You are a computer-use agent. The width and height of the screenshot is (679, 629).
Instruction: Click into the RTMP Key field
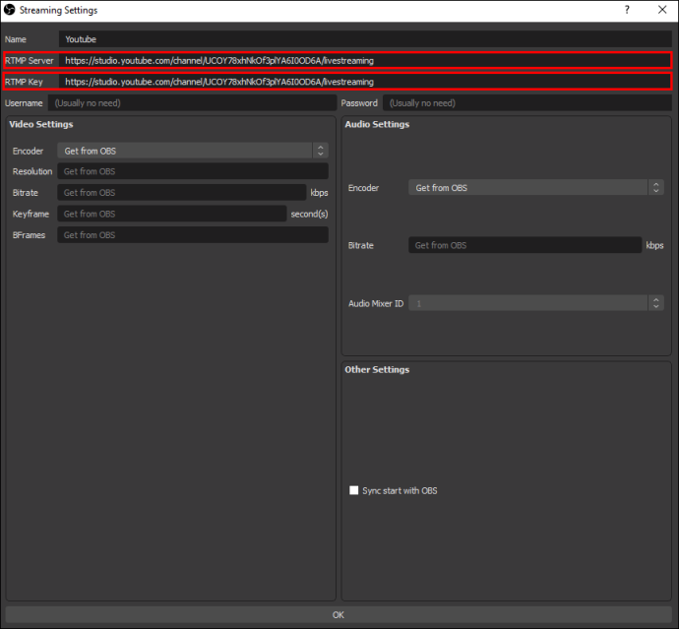coord(365,82)
